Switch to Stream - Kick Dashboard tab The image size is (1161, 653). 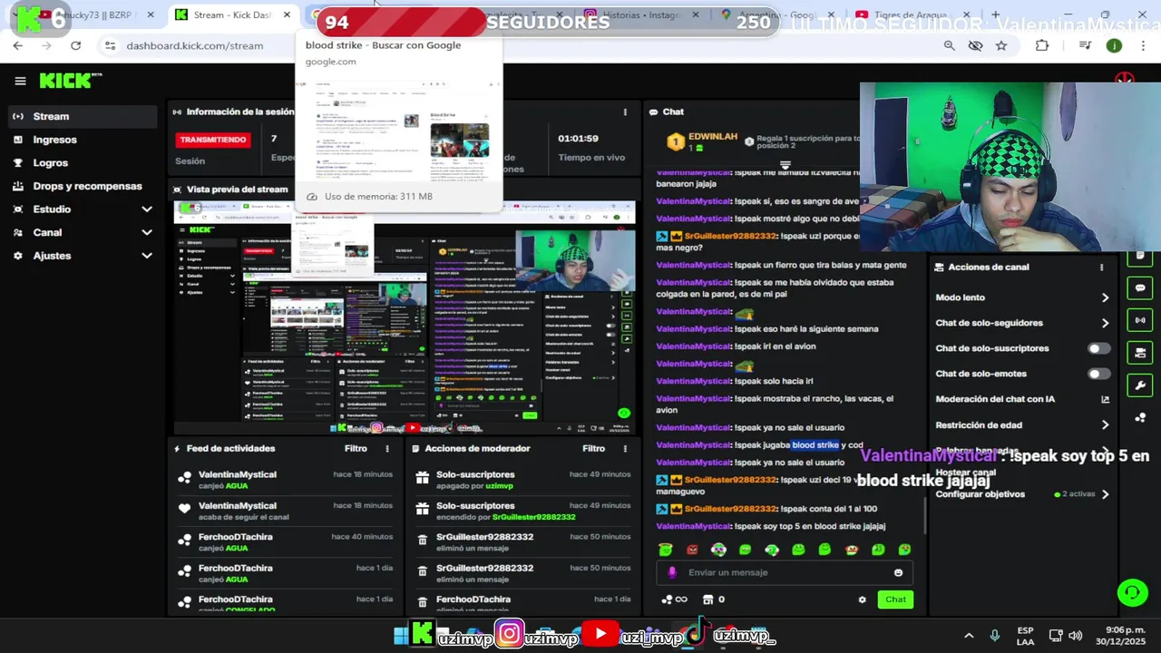232,15
